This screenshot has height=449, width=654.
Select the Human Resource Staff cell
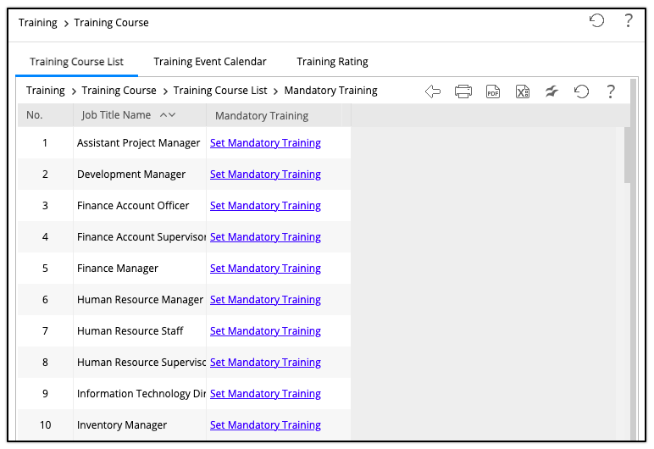(x=139, y=330)
